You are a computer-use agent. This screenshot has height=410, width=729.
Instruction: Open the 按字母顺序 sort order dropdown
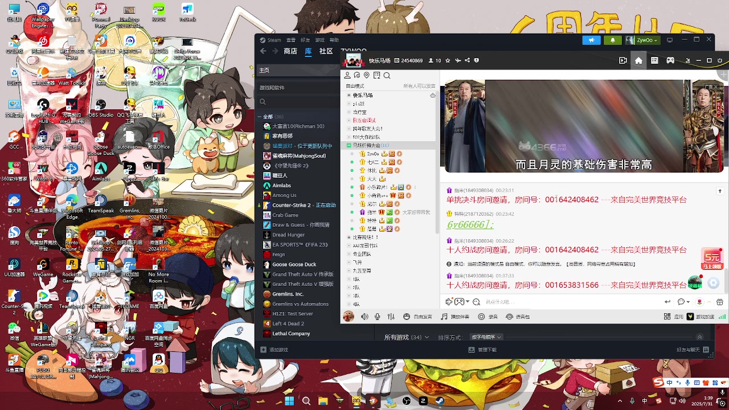click(486, 338)
